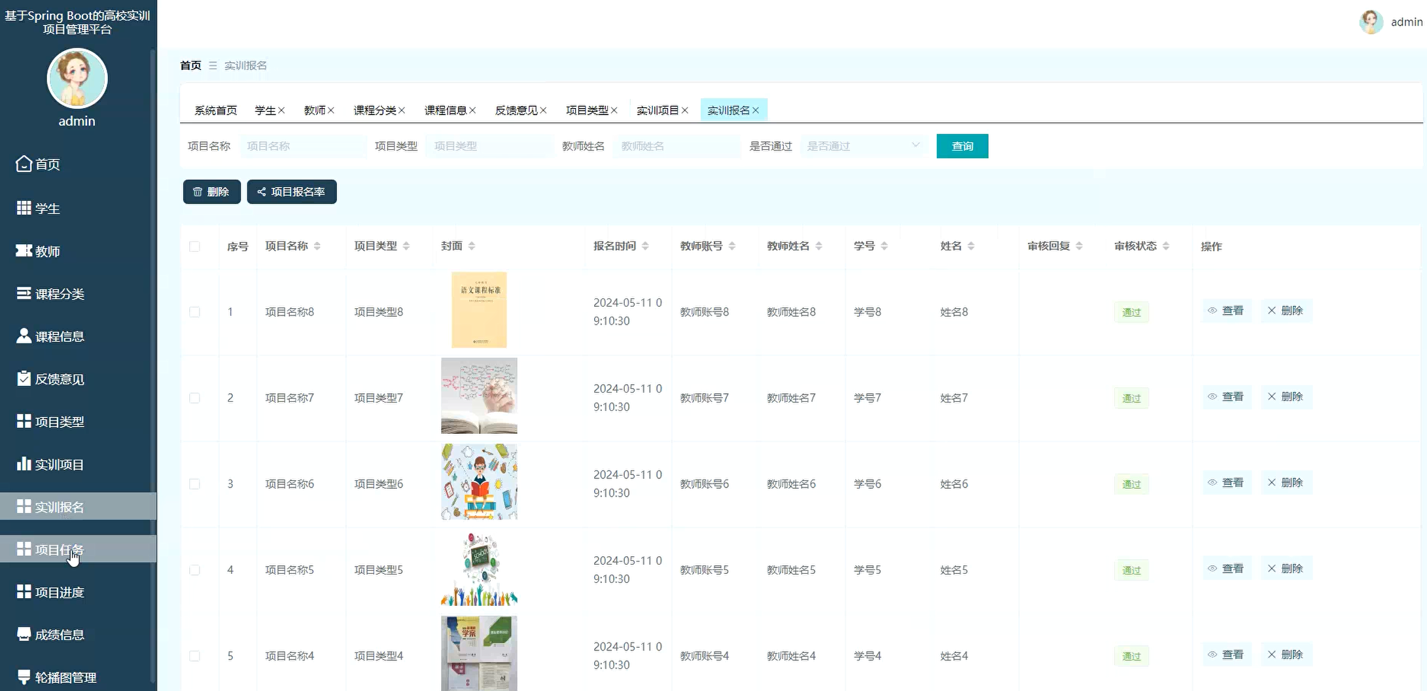Close the 反馈意见 tab

pyautogui.click(x=543, y=111)
